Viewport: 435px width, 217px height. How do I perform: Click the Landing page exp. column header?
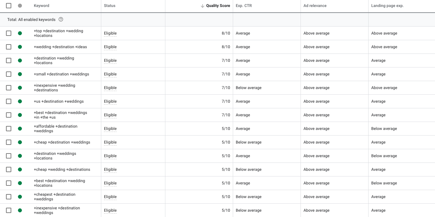point(387,6)
